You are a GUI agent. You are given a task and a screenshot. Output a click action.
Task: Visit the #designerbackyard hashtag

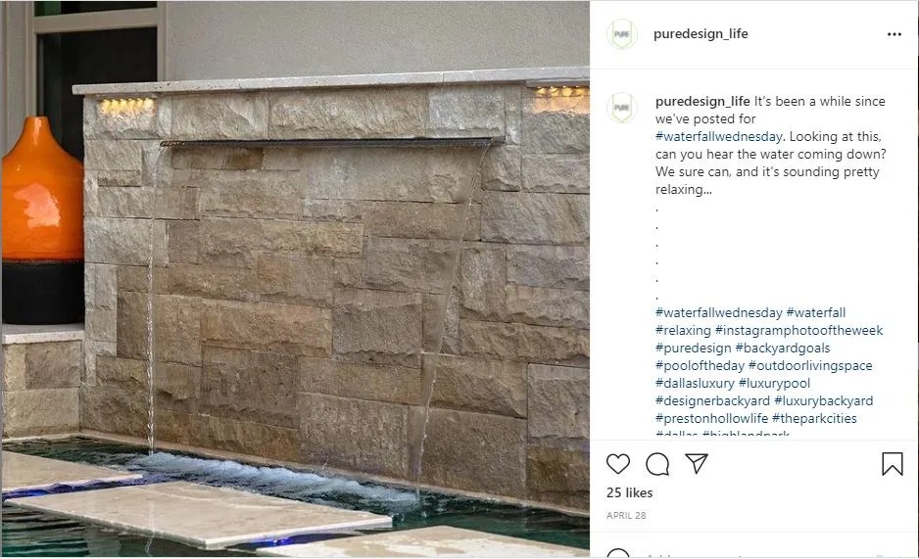[x=712, y=400]
